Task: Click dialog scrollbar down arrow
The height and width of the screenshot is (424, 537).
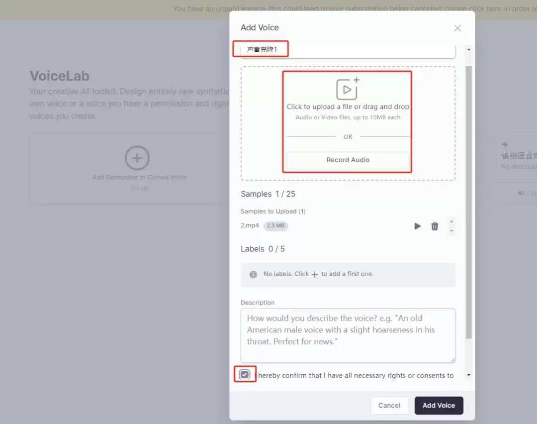Action: click(469, 375)
